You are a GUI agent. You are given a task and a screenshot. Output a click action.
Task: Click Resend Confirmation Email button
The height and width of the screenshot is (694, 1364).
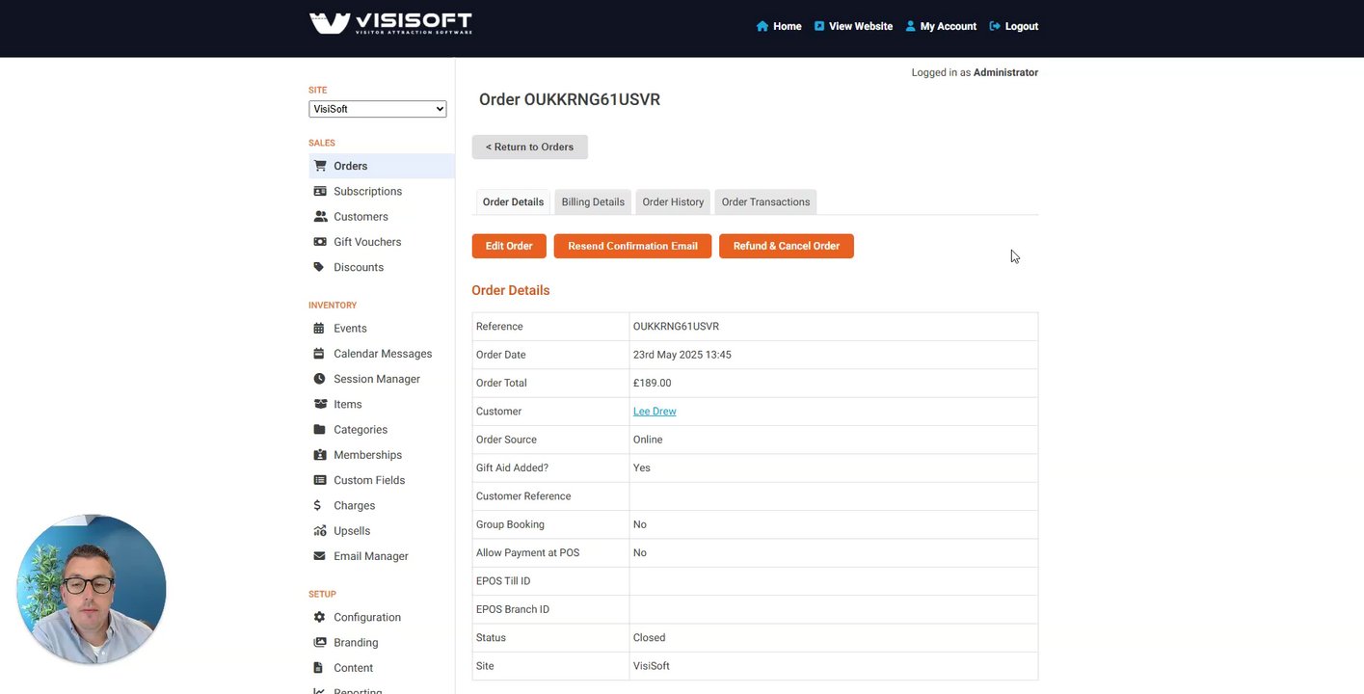[x=632, y=246]
